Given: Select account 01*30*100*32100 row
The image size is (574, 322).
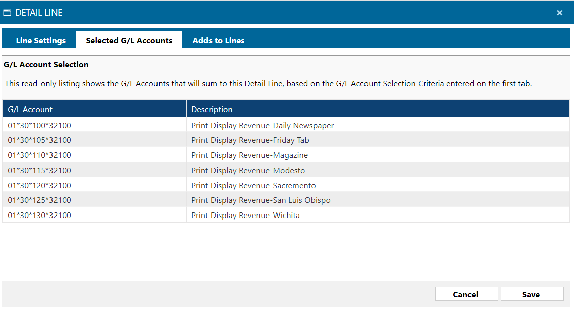Looking at the screenshot, I should tap(39, 125).
